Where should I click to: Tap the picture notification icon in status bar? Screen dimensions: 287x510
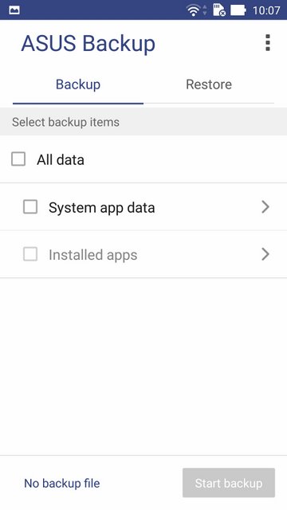[x=14, y=10]
